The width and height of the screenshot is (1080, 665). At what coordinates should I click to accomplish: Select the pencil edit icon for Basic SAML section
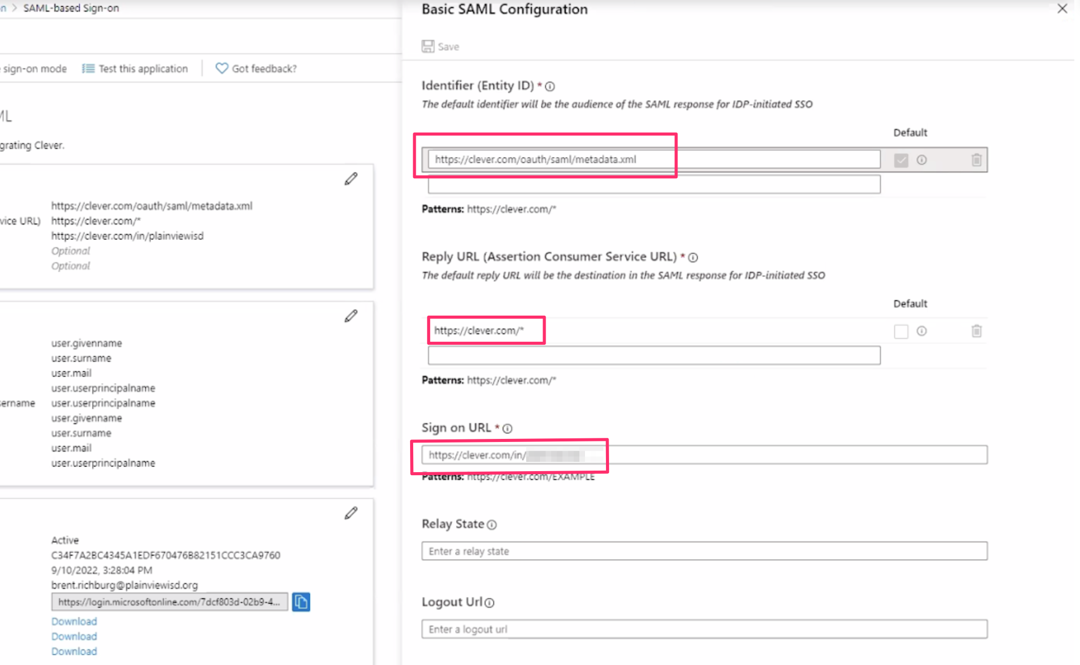click(351, 179)
